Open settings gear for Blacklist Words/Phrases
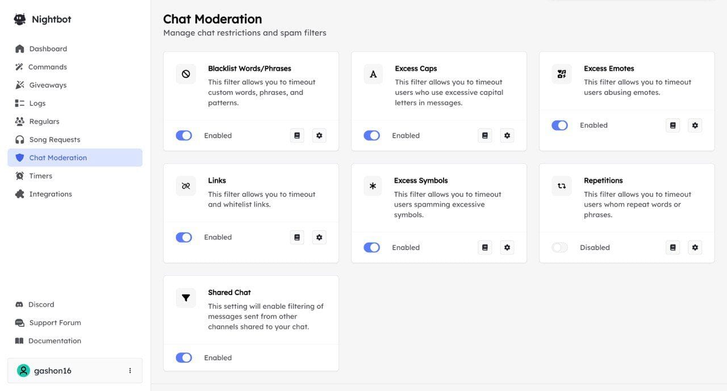The image size is (727, 391). 319,136
